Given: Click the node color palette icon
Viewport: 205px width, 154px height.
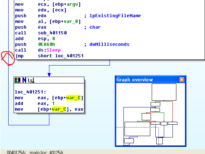Looking at the screenshot, I should 18,80.
